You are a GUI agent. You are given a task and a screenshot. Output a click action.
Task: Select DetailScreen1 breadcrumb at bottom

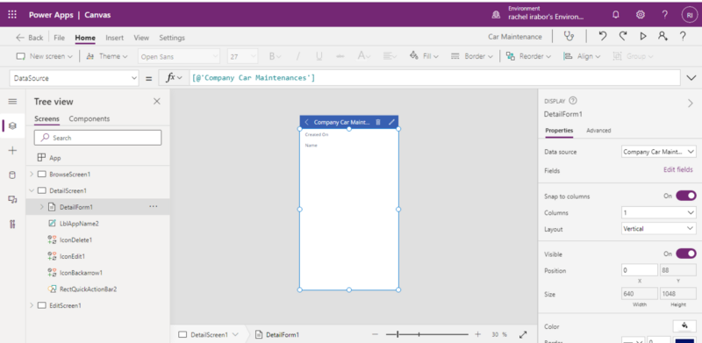(208, 334)
